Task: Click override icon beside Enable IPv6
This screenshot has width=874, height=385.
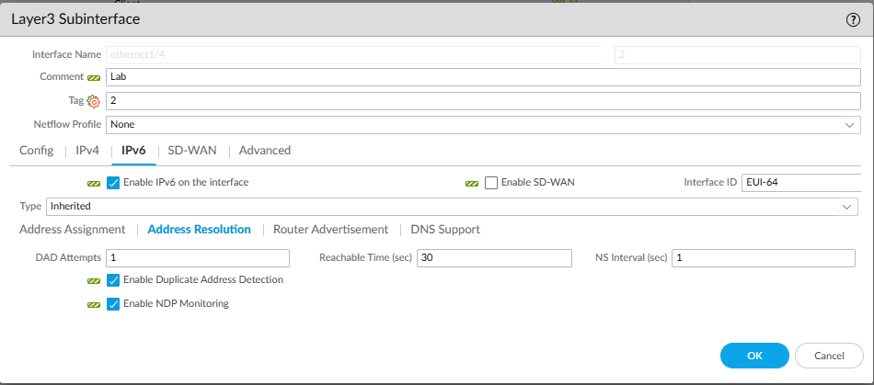Action: [x=93, y=183]
